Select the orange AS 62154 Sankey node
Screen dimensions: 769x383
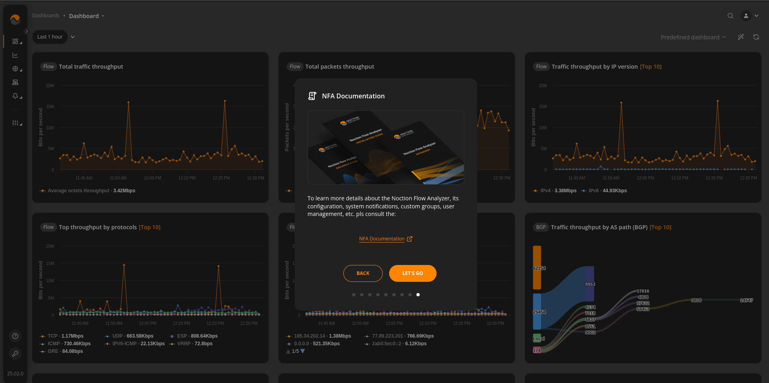(537, 267)
